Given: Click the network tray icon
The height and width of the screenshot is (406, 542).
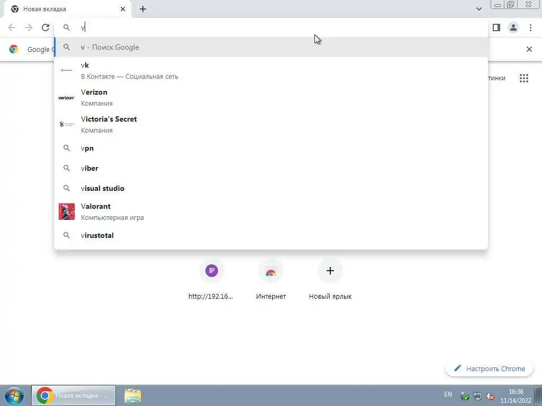Looking at the screenshot, I should (477, 396).
